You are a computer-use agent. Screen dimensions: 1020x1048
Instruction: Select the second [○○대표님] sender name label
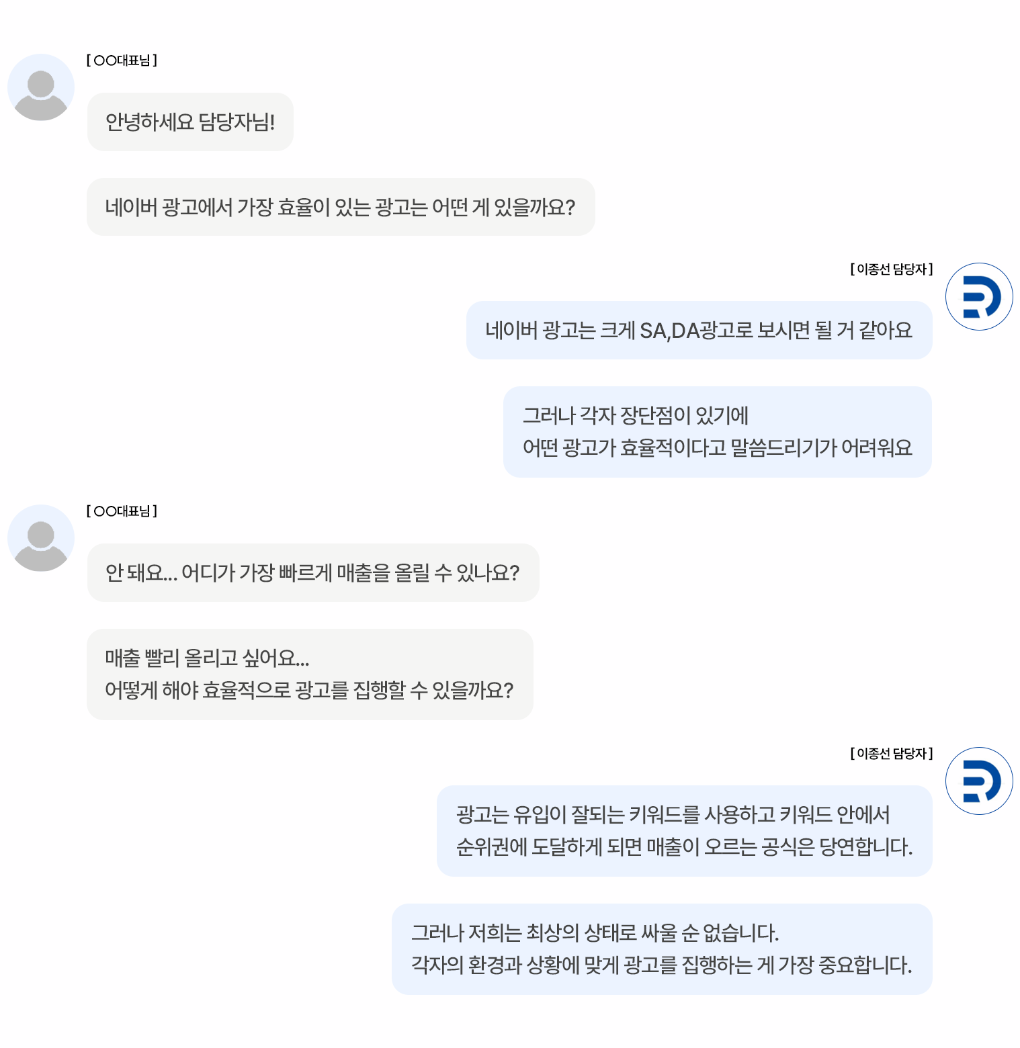(122, 511)
